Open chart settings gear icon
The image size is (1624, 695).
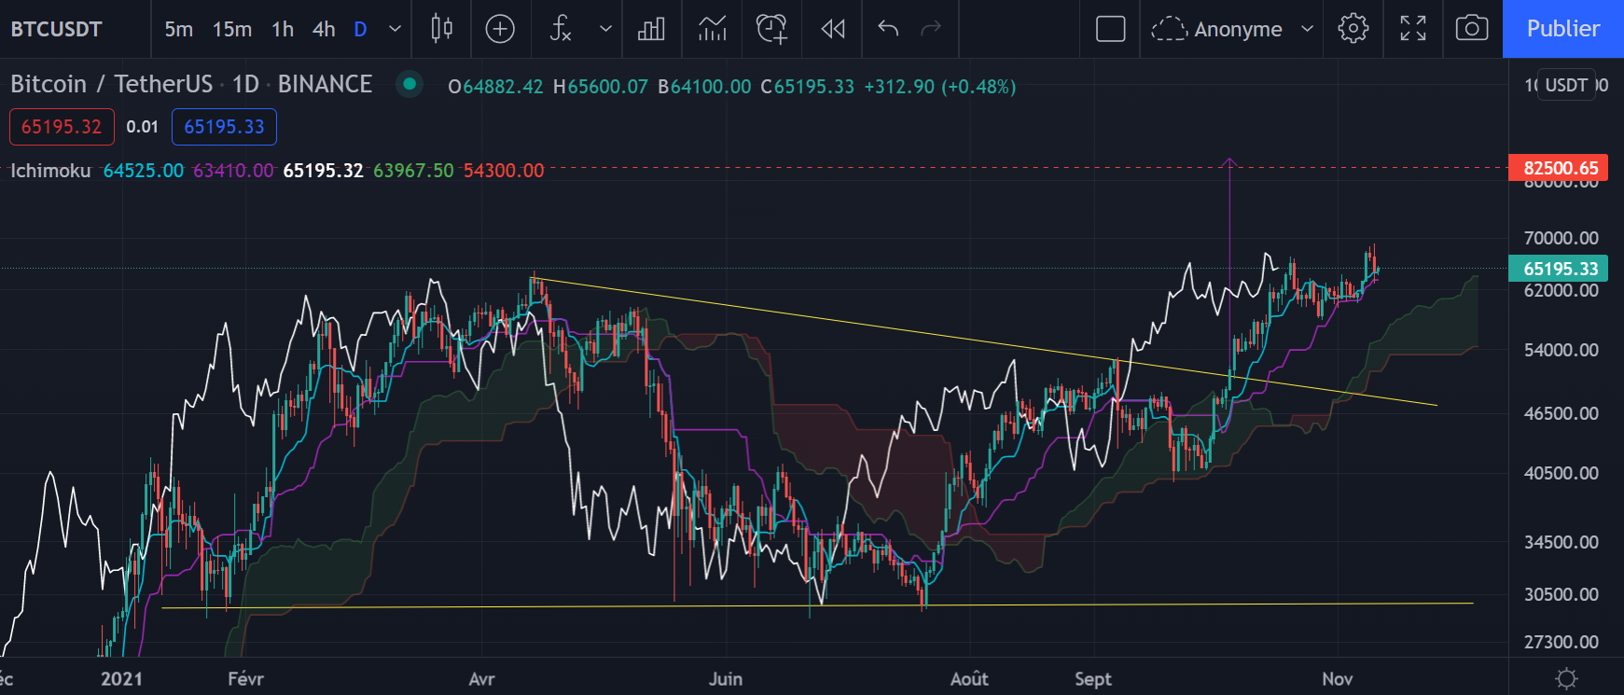pos(1353,29)
